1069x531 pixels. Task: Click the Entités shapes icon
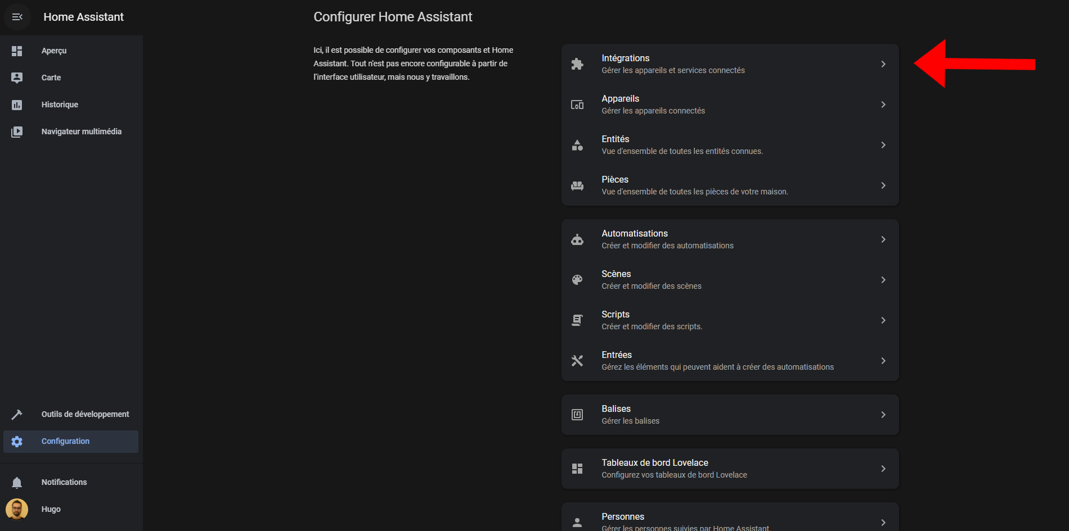[577, 145]
